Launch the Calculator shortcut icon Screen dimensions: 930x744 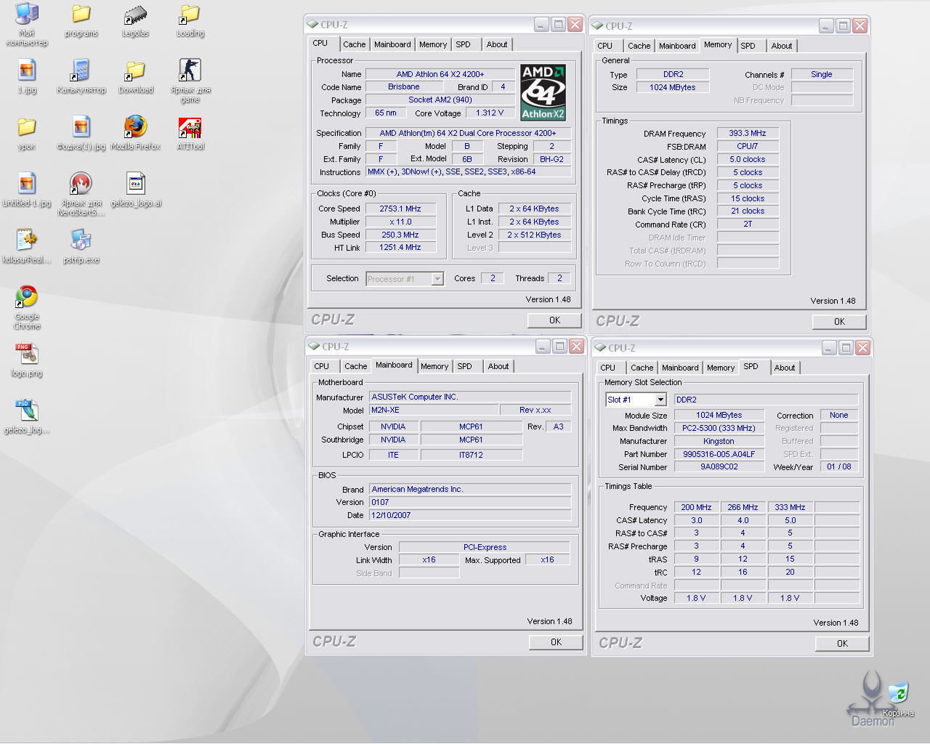81,70
